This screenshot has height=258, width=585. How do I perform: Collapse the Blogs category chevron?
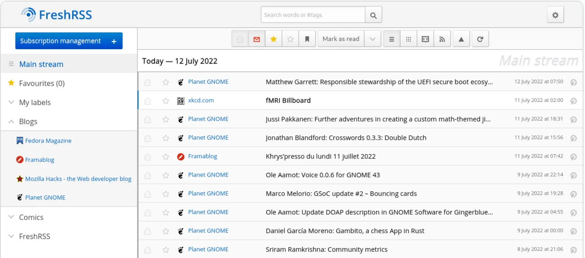pos(11,122)
